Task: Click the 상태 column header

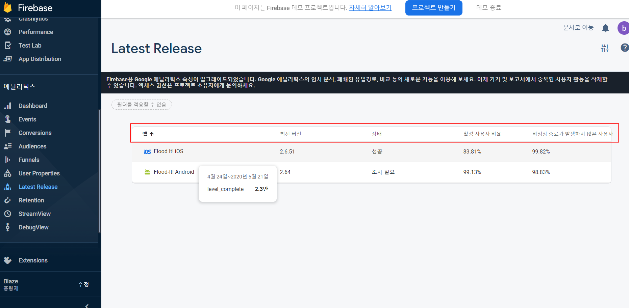Action: tap(377, 134)
